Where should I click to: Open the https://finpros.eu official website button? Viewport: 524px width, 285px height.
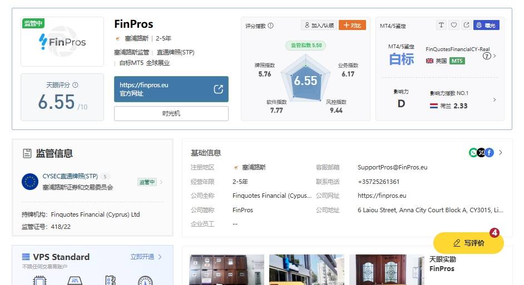(171, 89)
